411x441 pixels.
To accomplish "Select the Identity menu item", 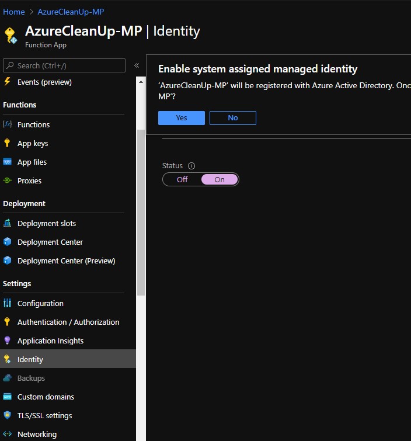I will click(68, 359).
